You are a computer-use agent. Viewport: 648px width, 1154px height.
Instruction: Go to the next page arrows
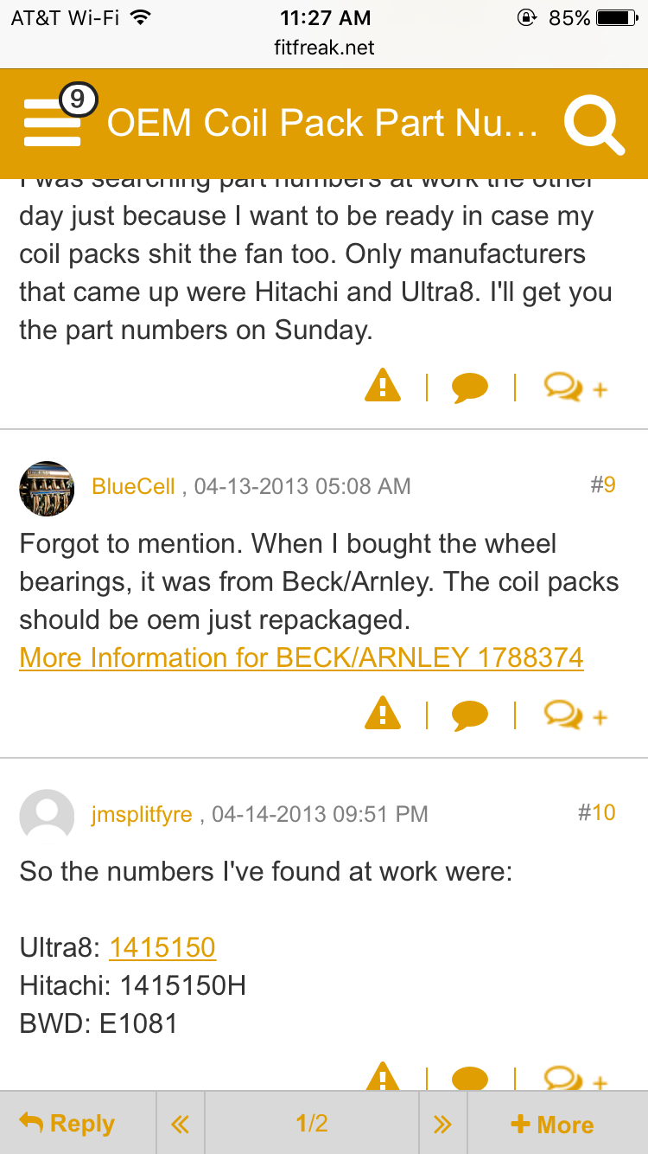[442, 1124]
